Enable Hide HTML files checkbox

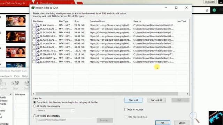pyautogui.click(x=126, y=110)
